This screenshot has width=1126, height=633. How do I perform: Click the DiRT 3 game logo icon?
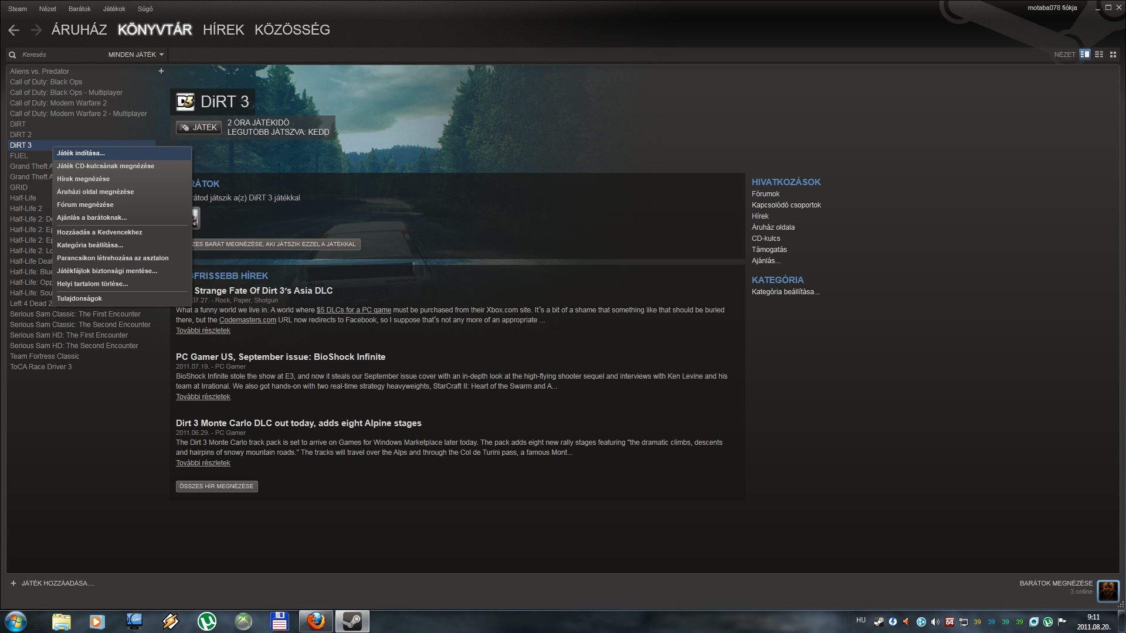point(185,102)
